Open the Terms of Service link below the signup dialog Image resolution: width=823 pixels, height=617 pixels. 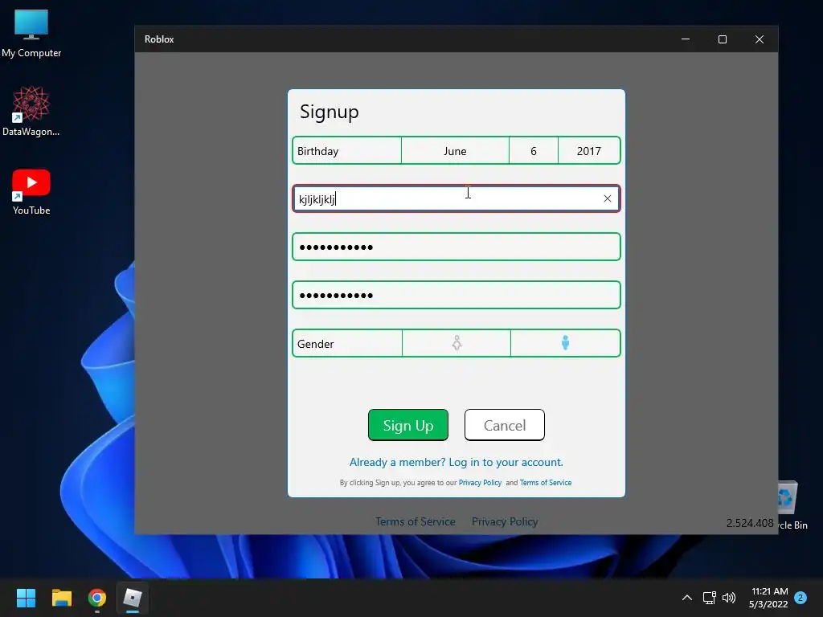[416, 521]
